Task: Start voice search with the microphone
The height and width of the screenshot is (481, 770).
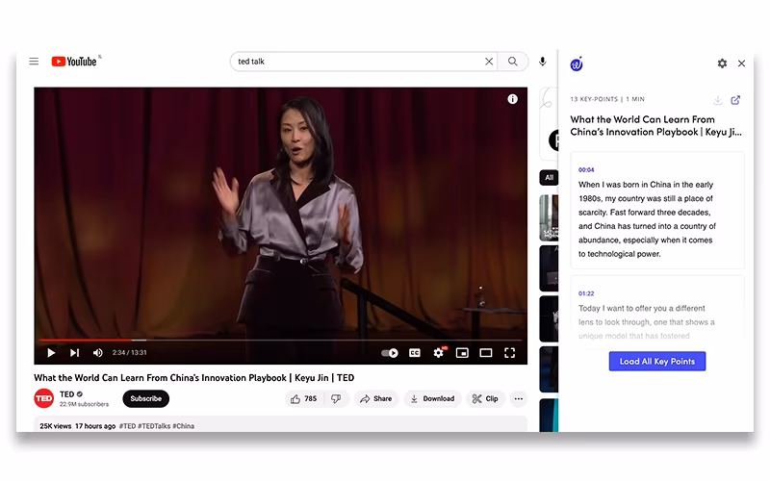Action: tap(542, 62)
